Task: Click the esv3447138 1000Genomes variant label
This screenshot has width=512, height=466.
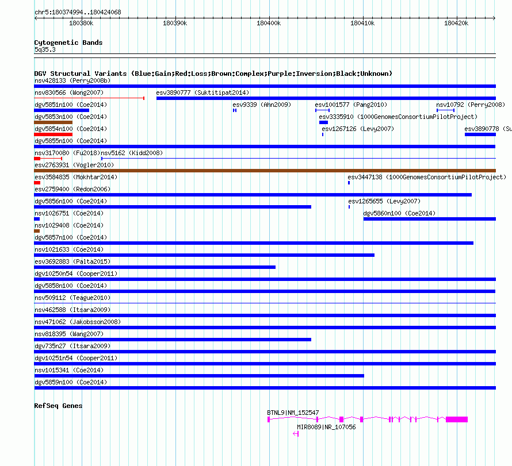Action: pos(427,177)
